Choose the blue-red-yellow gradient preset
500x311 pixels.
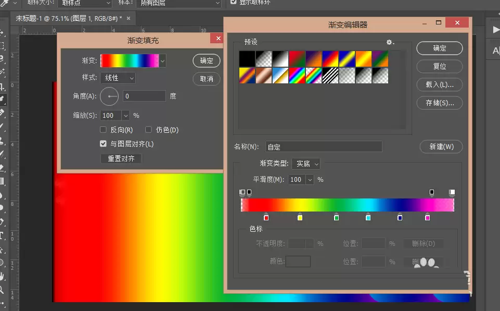point(330,59)
